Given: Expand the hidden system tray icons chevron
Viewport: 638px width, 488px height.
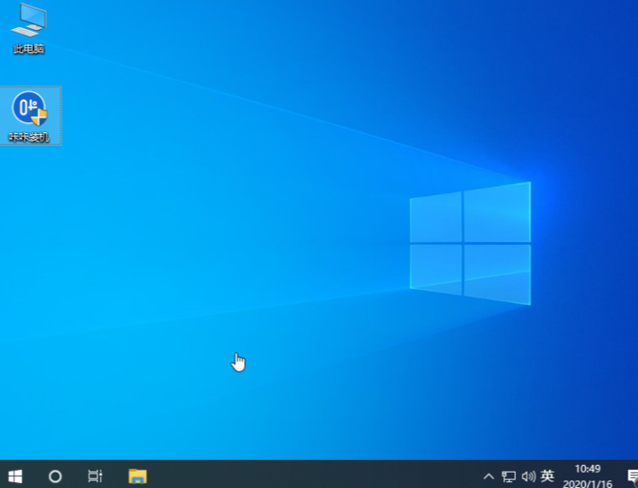Looking at the screenshot, I should click(x=489, y=476).
